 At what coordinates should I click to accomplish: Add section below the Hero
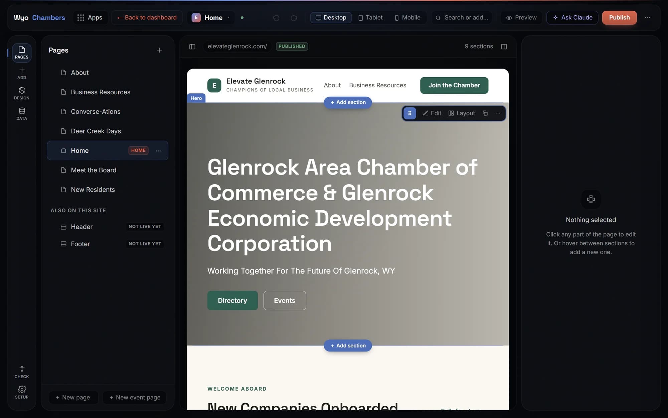tap(348, 346)
